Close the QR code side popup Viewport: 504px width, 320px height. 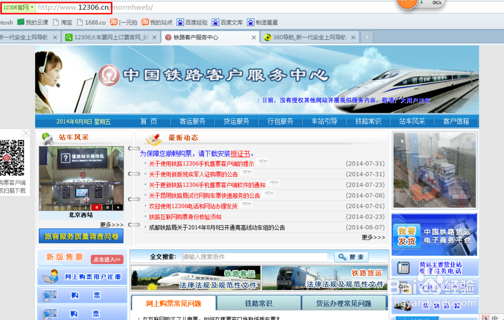tap(26, 133)
